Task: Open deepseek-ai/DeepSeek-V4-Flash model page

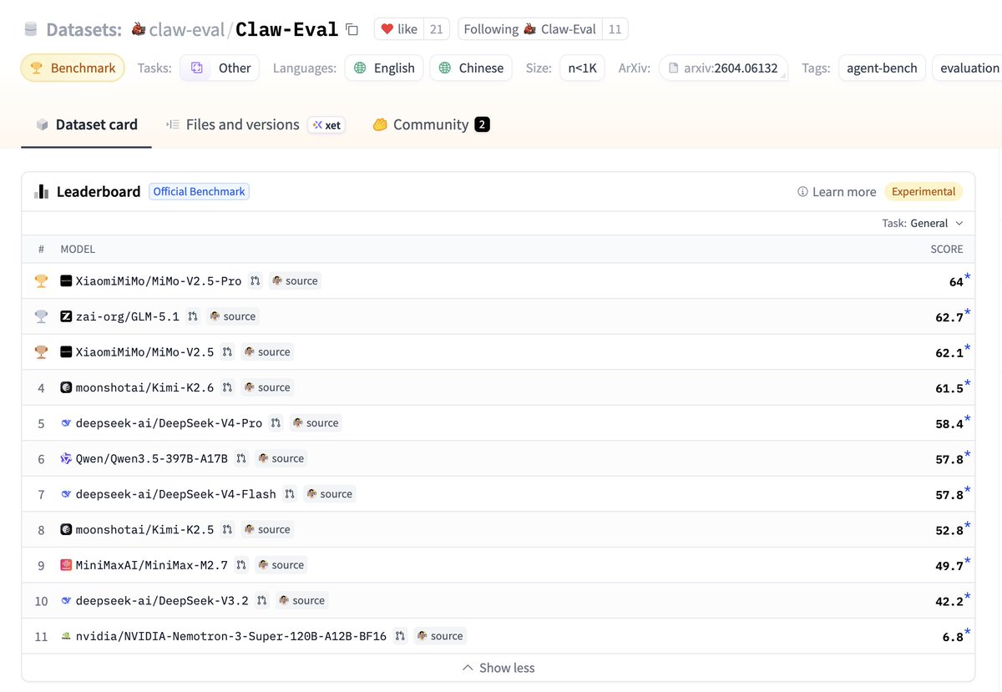Action: tap(175, 494)
